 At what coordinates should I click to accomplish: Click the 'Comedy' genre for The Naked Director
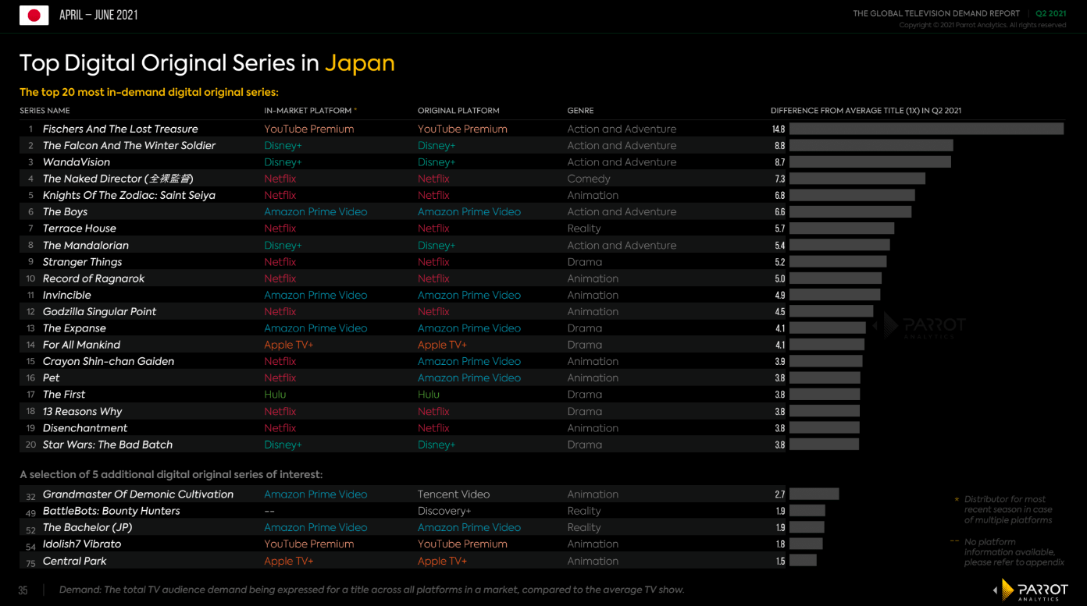coord(589,179)
